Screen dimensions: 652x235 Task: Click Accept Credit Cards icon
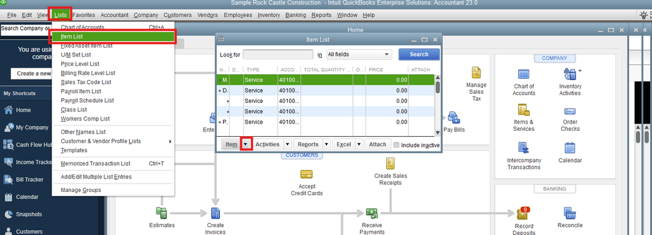pos(307,174)
